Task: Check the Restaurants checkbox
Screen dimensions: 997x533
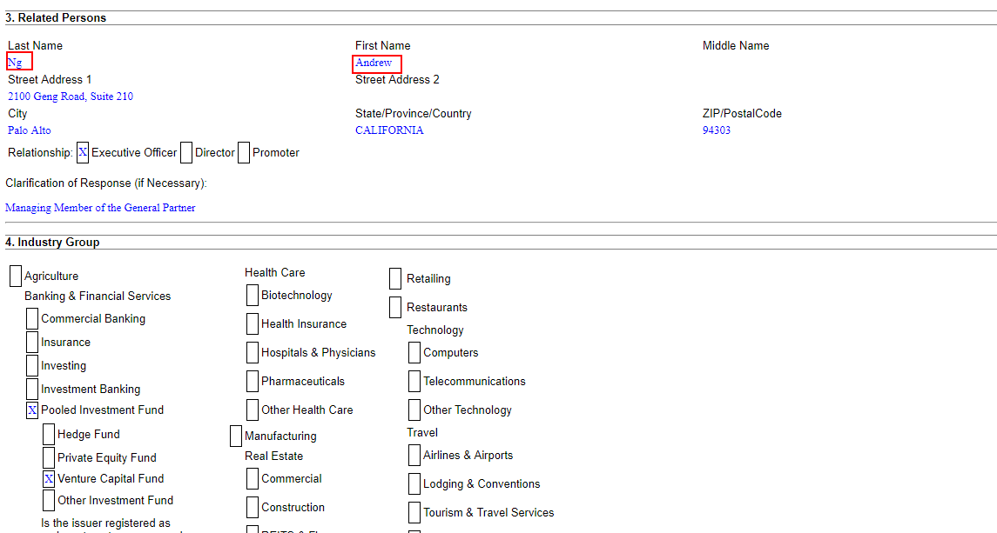Action: point(395,308)
